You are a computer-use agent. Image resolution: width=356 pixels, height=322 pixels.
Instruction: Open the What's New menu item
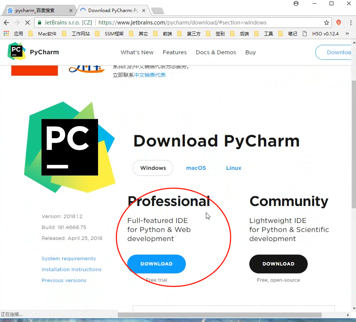137,52
